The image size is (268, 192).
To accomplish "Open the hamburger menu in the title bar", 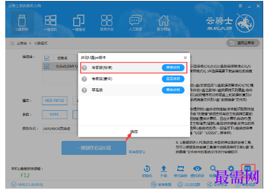I will tap(240, 6).
